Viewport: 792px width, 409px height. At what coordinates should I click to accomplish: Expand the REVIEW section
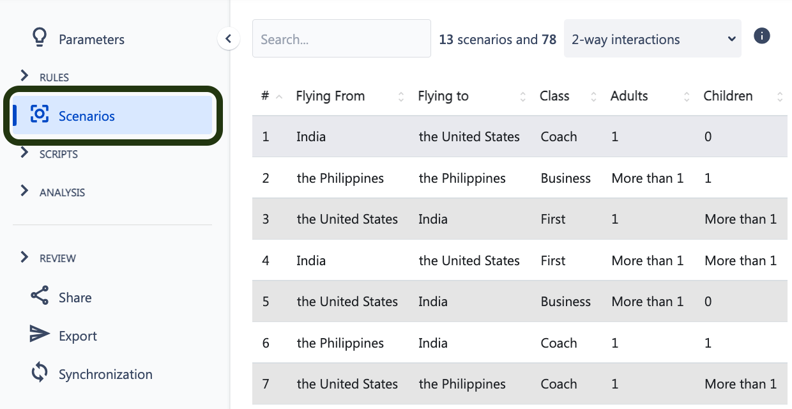pyautogui.click(x=25, y=258)
